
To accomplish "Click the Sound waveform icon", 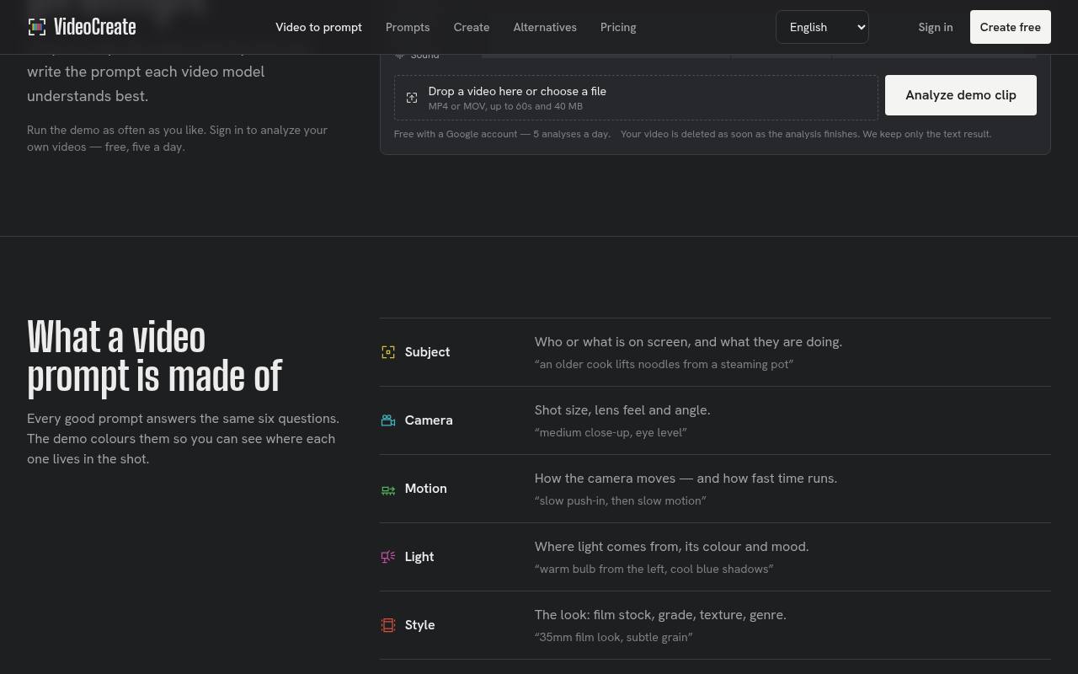I will 400,56.
